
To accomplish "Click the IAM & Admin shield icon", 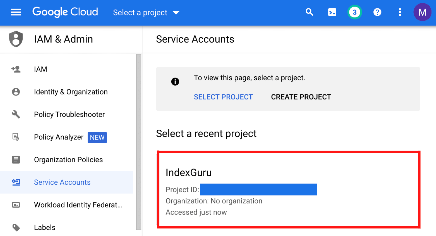I will coord(16,39).
